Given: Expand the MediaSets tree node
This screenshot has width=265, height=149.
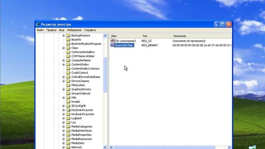Looking at the screenshot, I should (63, 143).
